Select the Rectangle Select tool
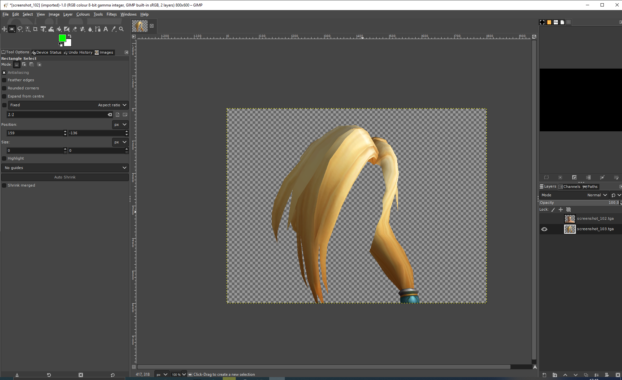The image size is (622, 380). point(12,29)
